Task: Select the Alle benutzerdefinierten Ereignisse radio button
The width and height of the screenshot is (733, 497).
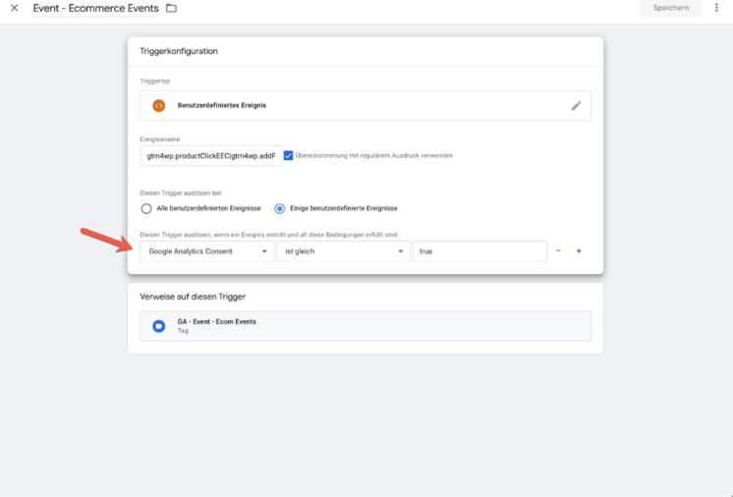Action: click(146, 208)
